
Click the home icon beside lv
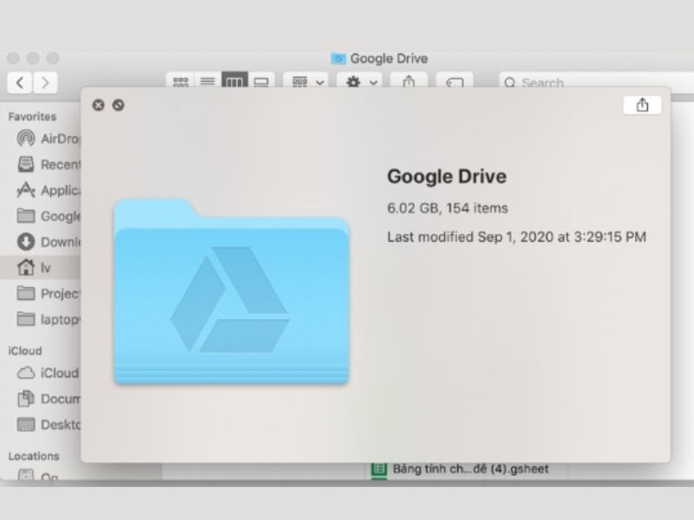26,267
